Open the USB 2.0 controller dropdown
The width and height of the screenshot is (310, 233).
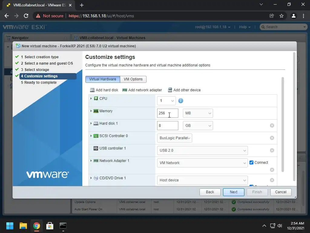point(202,150)
